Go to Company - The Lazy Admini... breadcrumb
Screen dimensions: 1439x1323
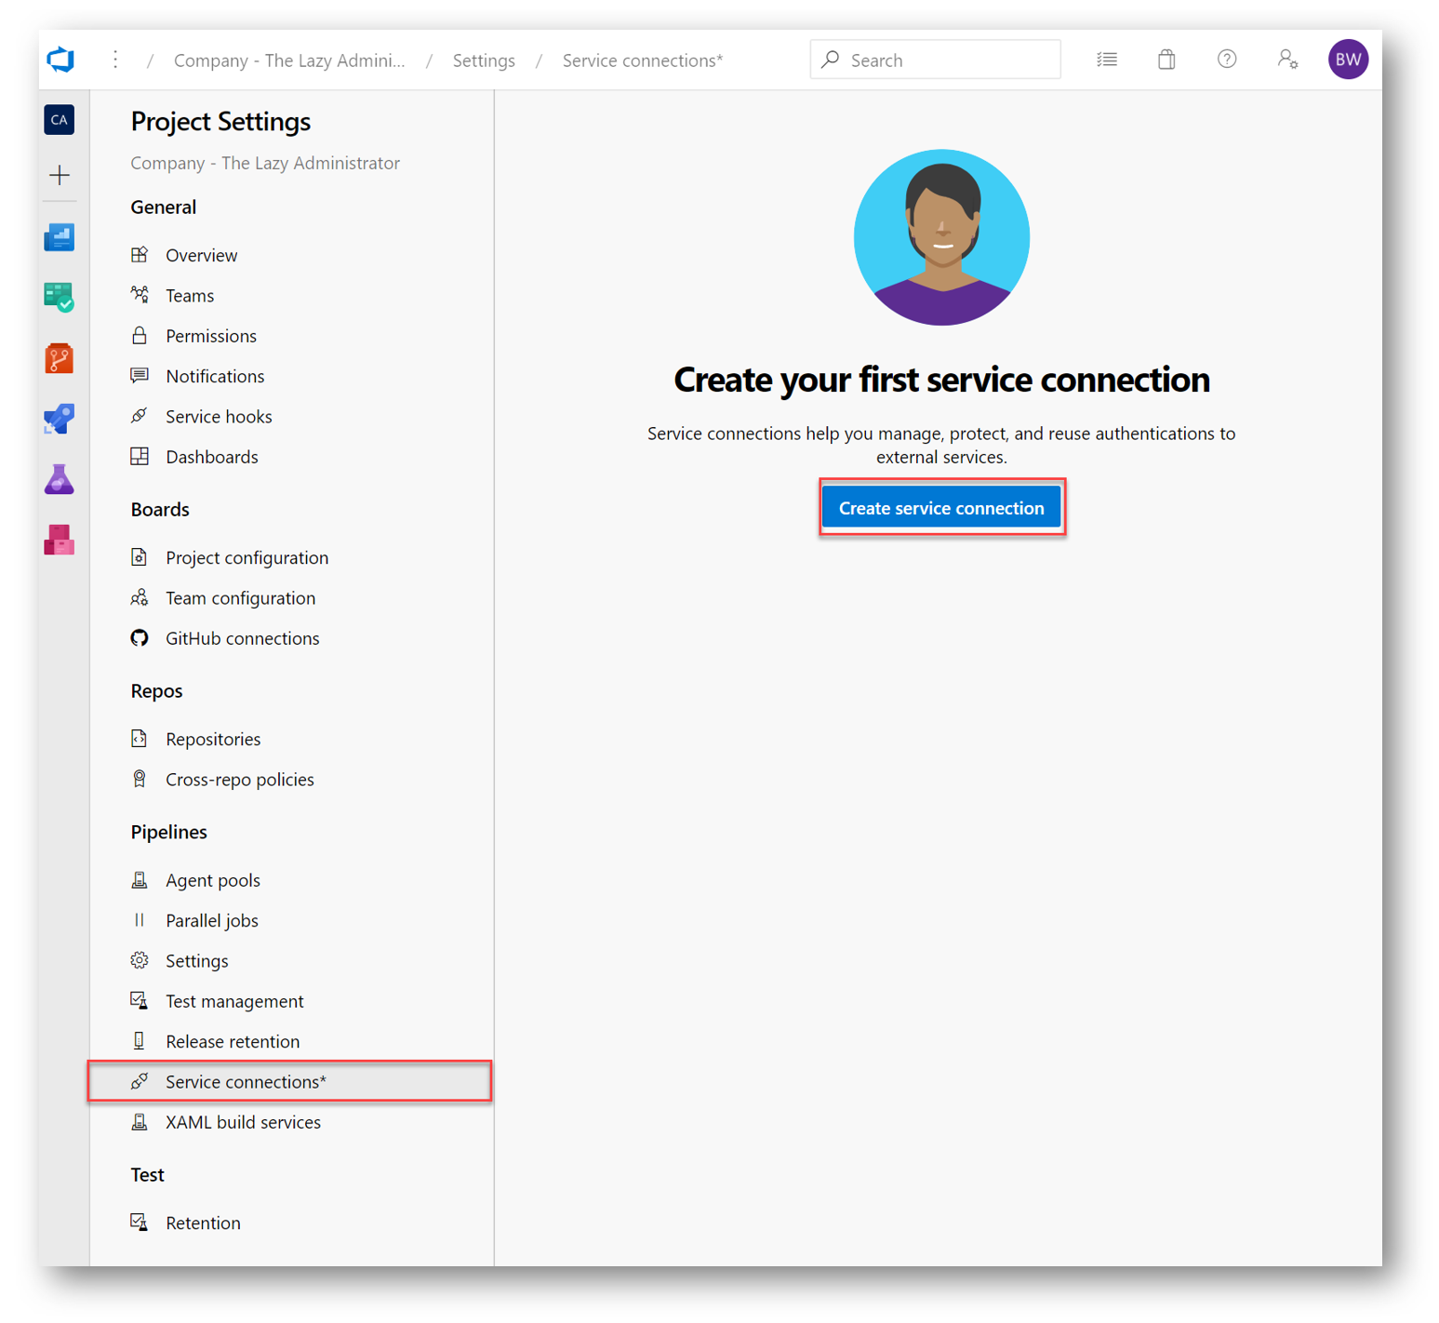coord(289,60)
